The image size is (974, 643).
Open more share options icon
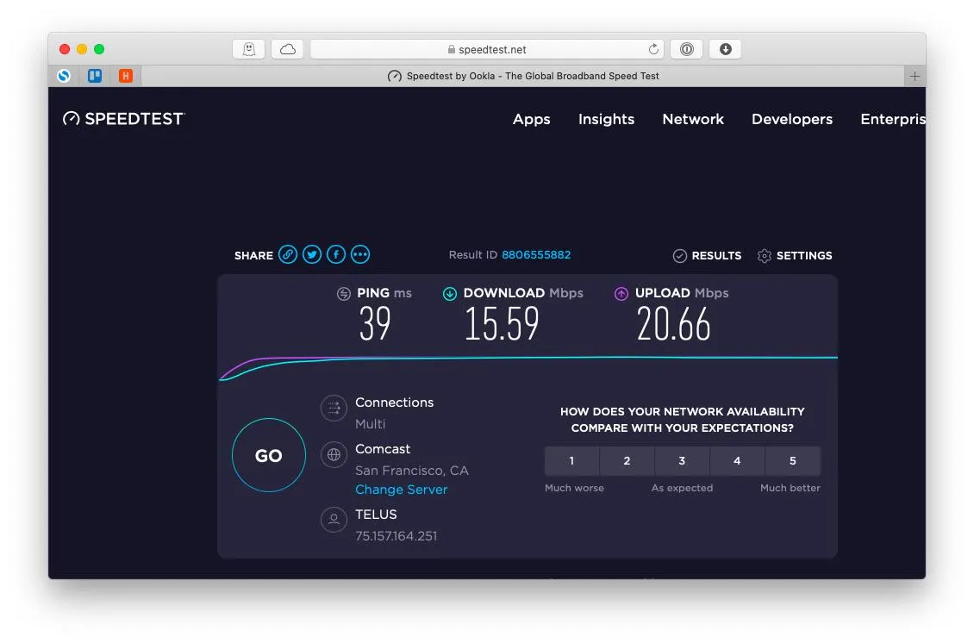[360, 255]
